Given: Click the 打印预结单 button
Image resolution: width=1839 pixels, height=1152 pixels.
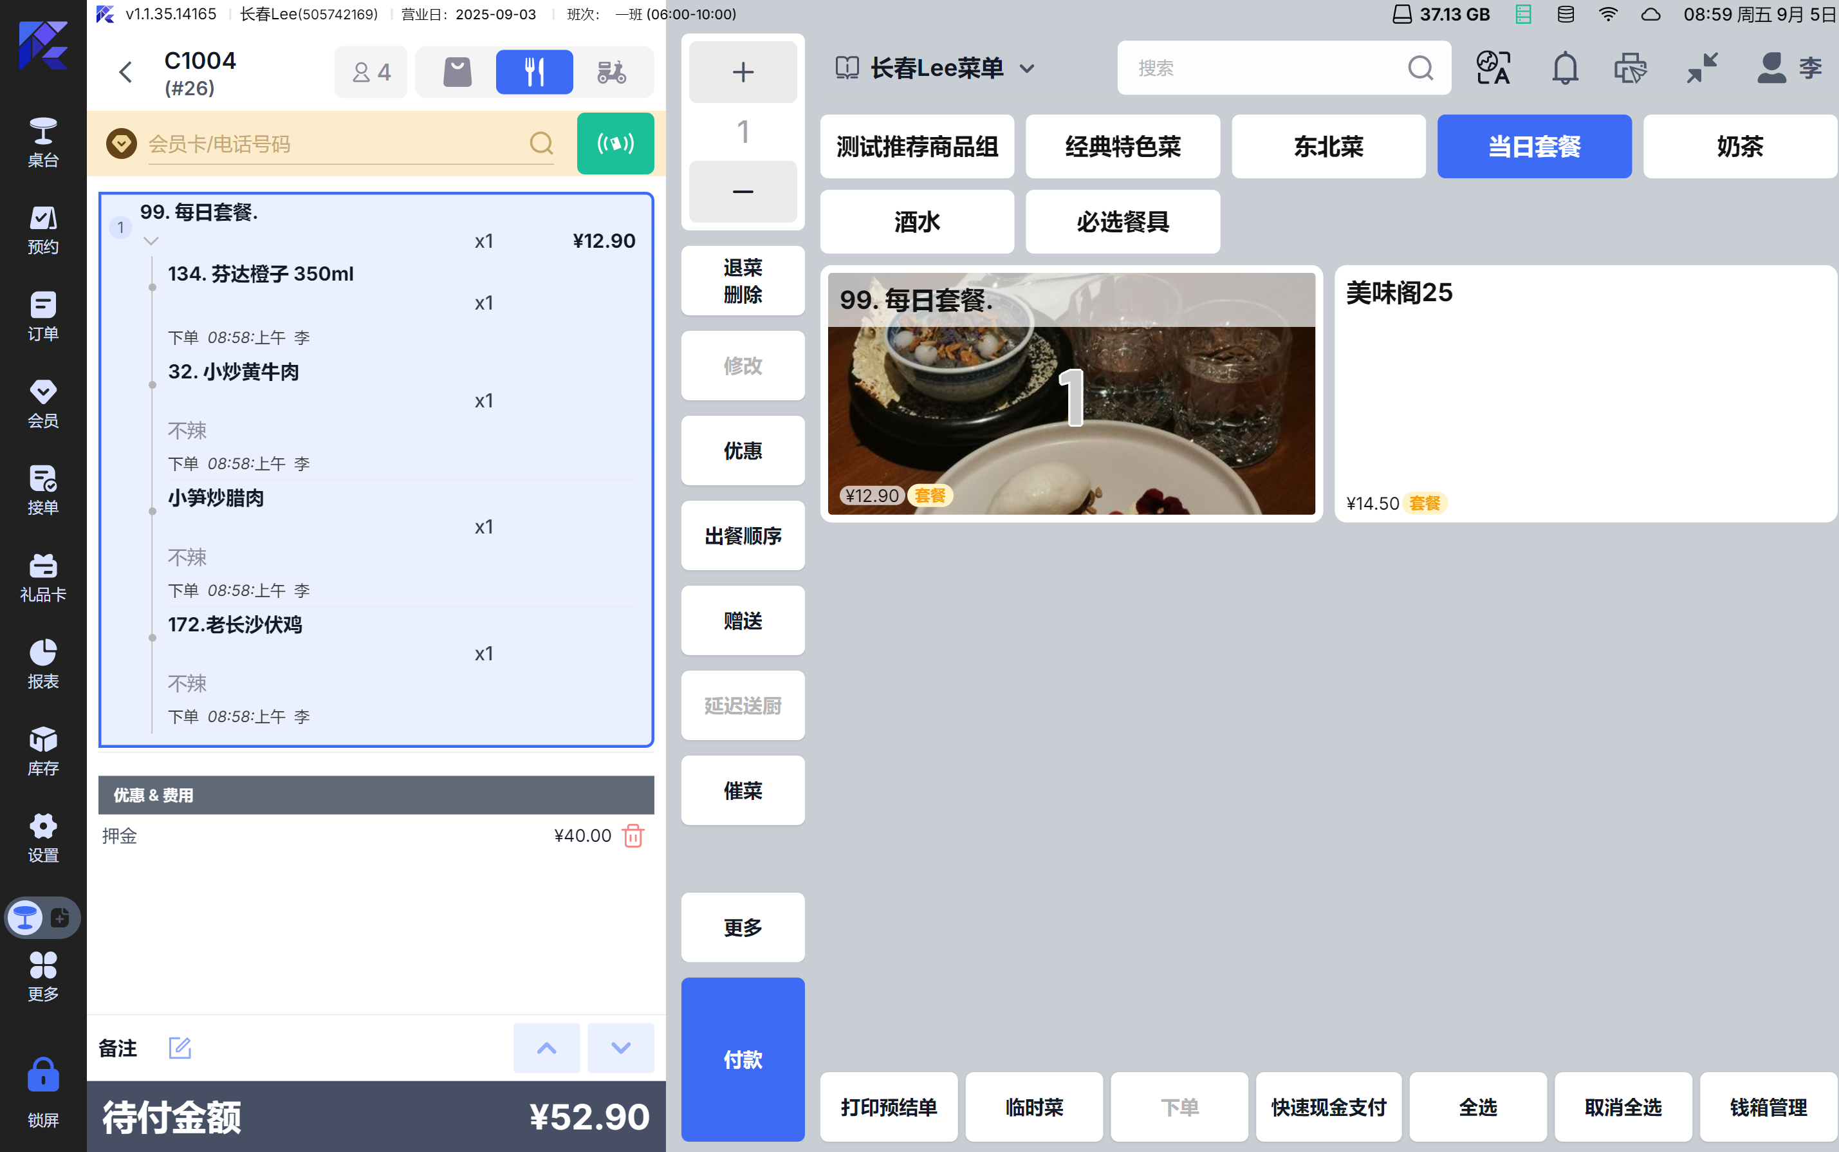Looking at the screenshot, I should 888,1106.
